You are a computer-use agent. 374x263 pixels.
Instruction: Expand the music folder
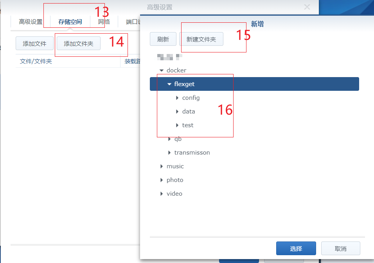point(162,166)
